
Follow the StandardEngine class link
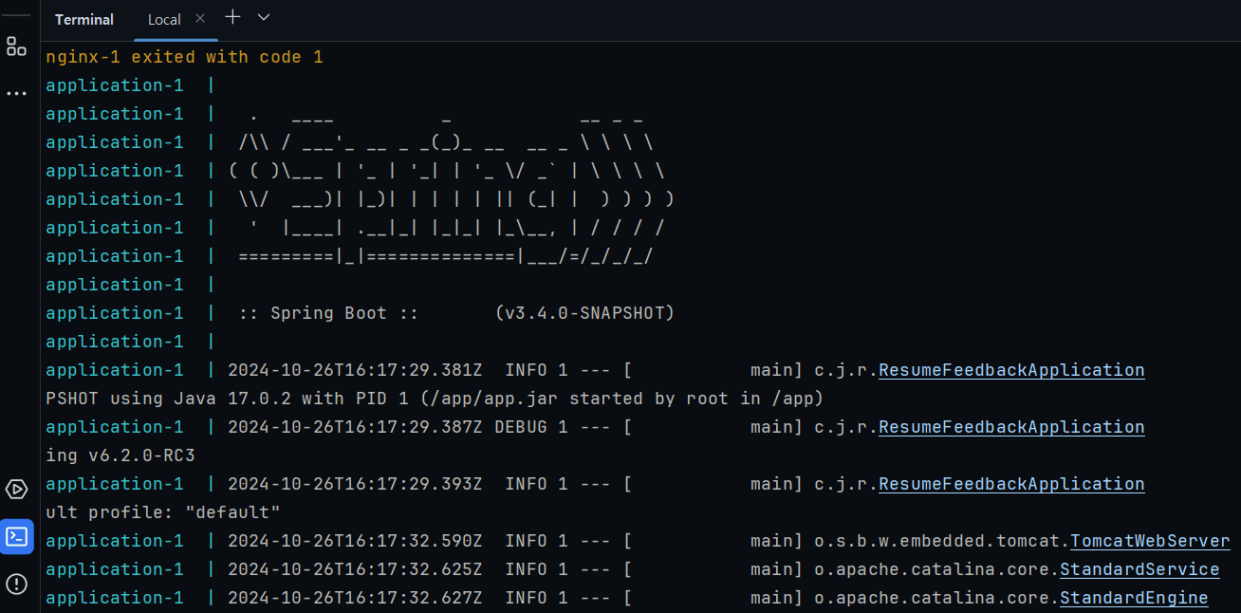click(1134, 598)
